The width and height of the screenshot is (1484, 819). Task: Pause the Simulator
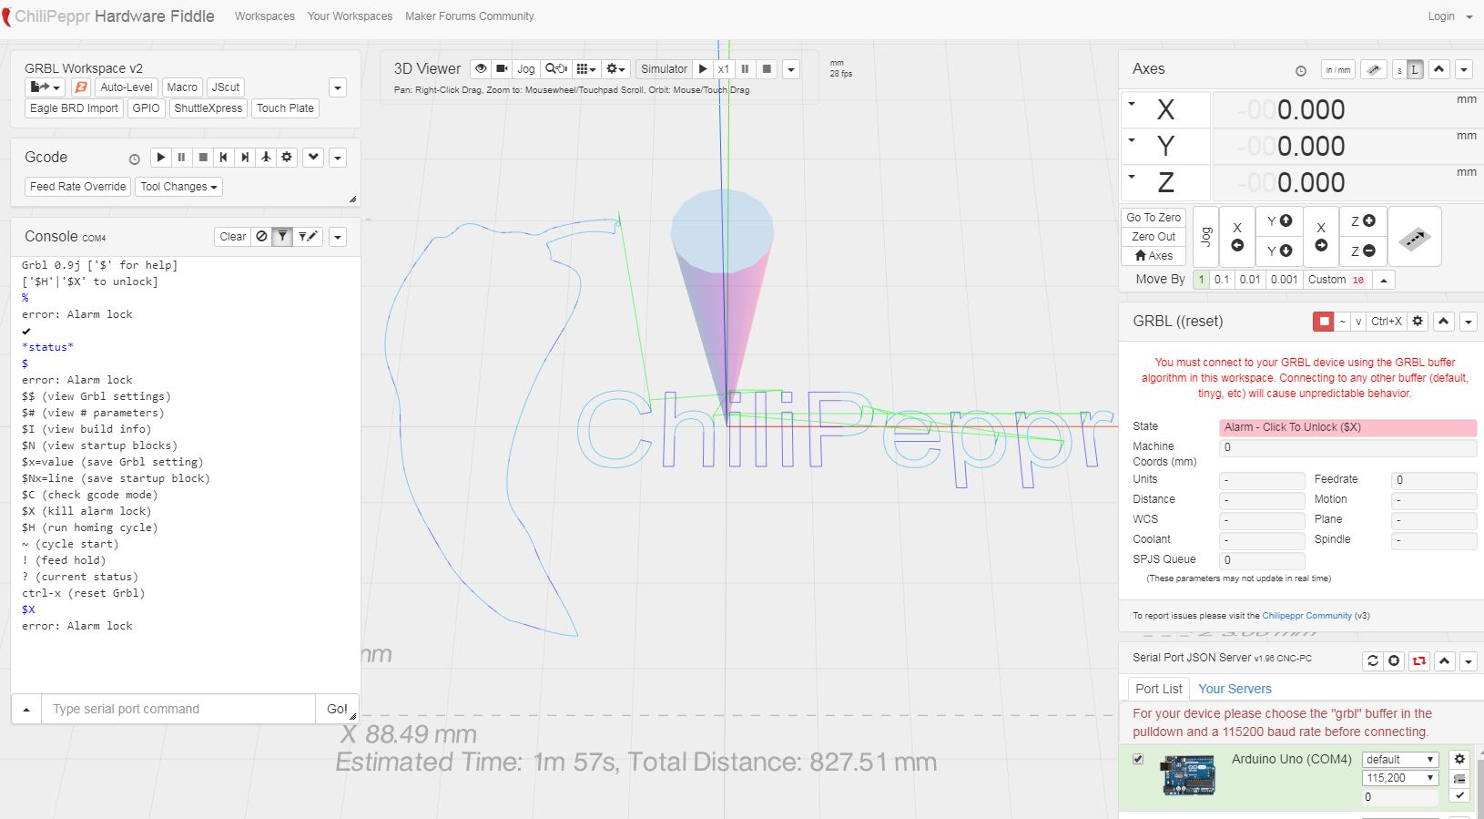coord(745,69)
